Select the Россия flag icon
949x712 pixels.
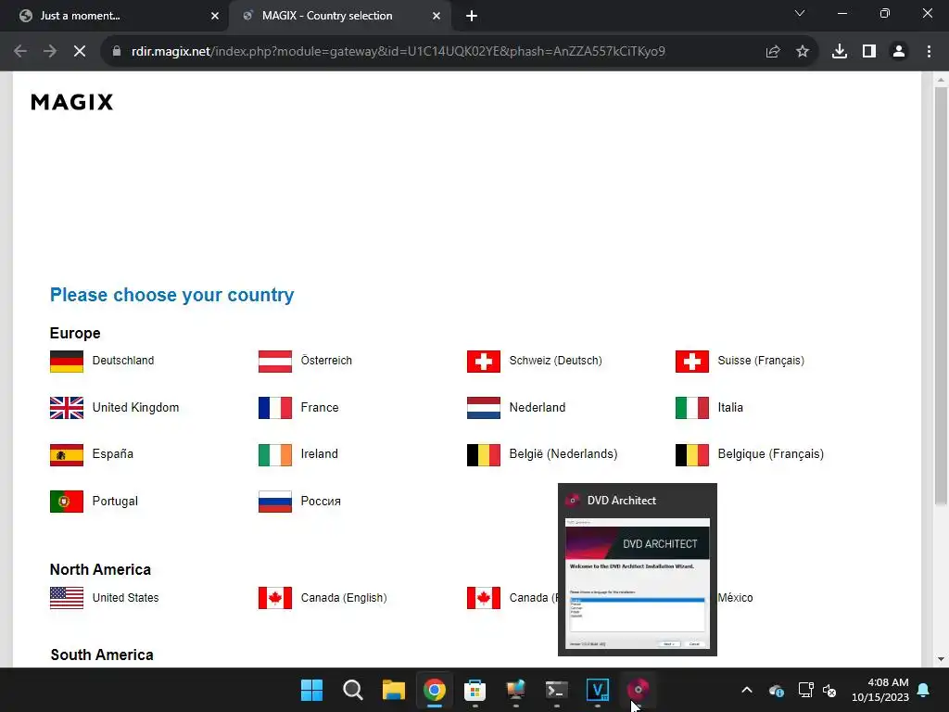click(274, 502)
